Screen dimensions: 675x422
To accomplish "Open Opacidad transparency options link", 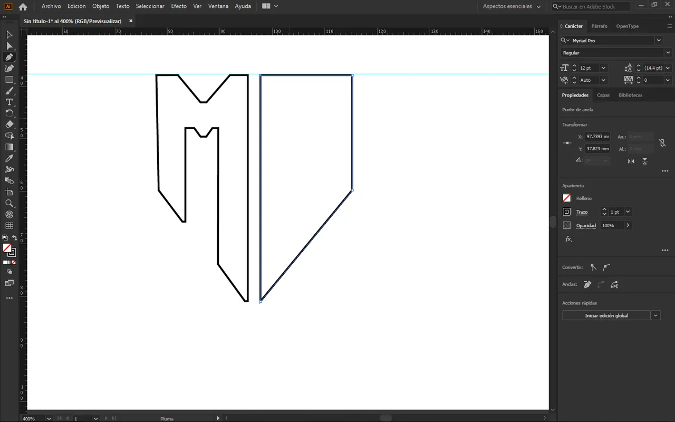I will 586,226.
